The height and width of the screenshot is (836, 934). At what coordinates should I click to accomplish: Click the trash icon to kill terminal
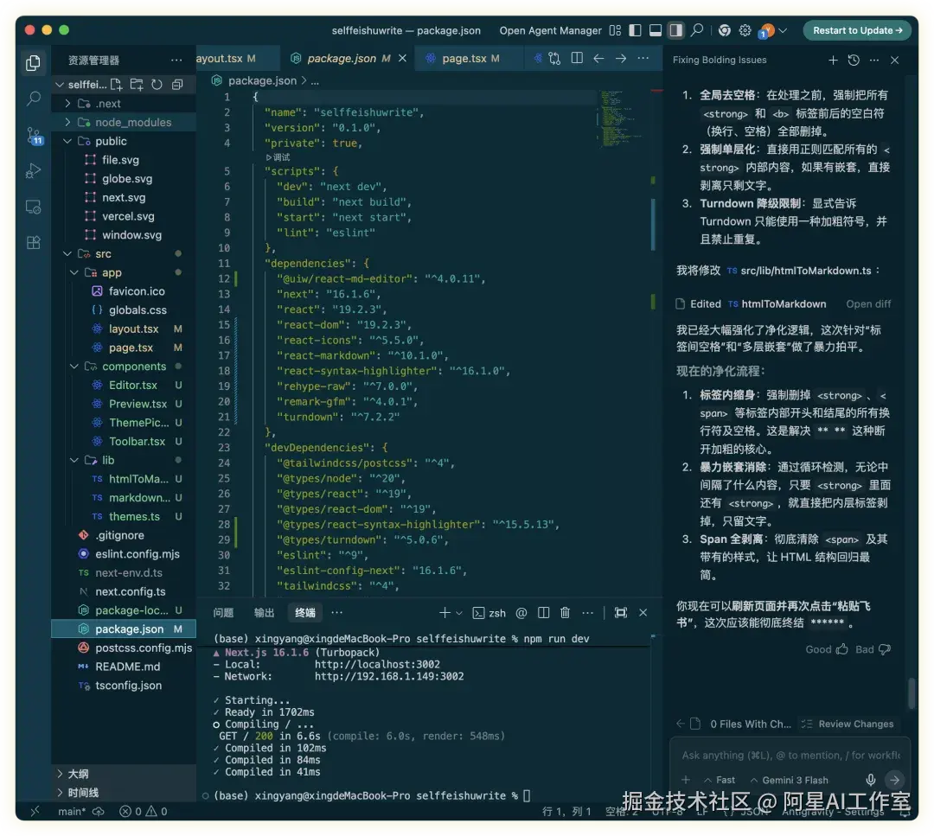[x=565, y=612]
